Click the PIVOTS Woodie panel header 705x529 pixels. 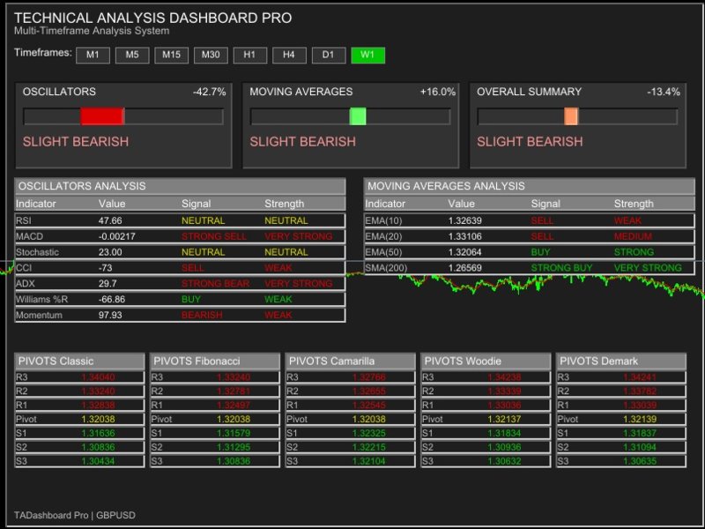tap(486, 361)
